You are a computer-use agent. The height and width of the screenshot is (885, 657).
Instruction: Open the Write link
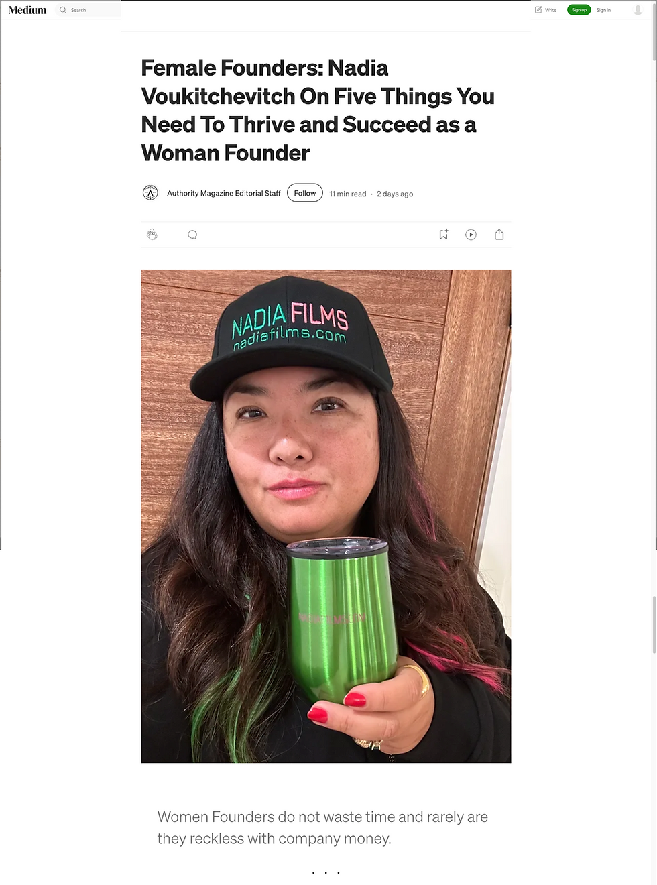click(x=546, y=10)
